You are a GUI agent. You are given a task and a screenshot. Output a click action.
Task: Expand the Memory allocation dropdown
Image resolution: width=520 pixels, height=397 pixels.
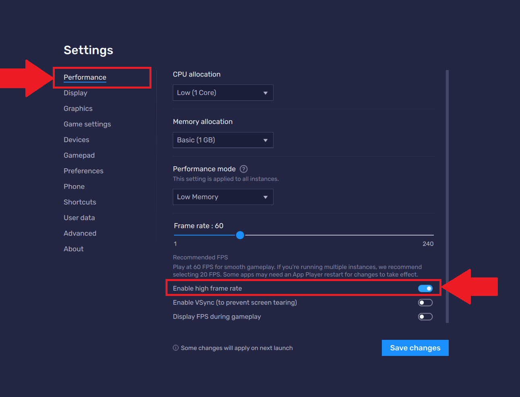point(223,140)
